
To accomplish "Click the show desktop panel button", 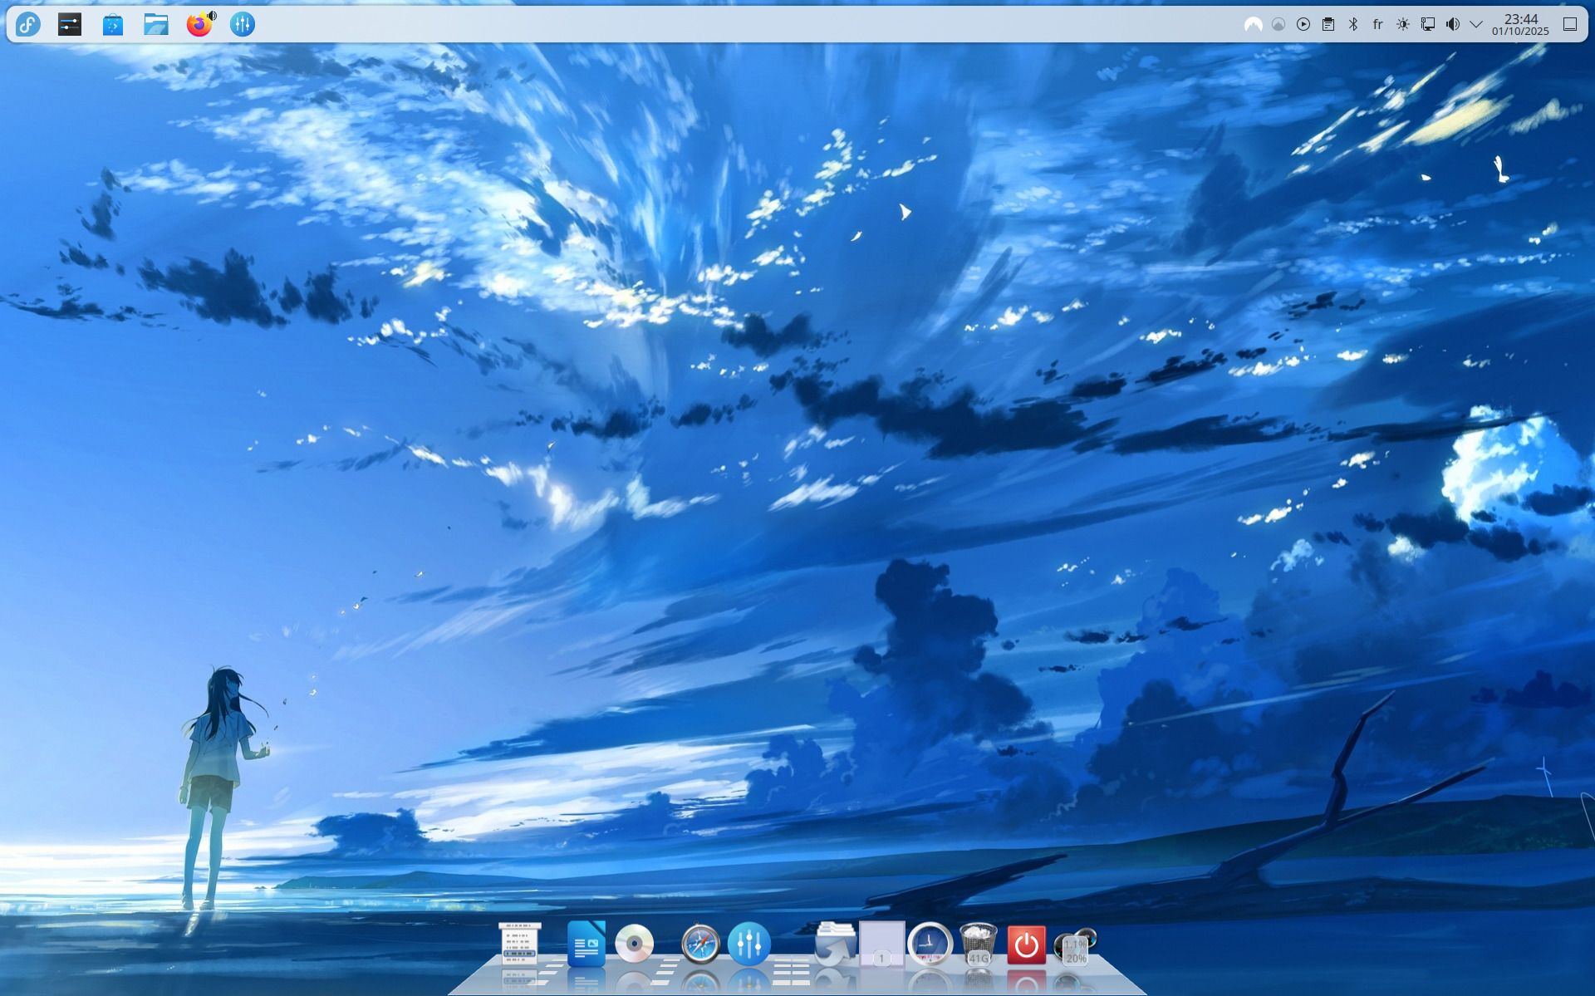I will click(x=1570, y=24).
